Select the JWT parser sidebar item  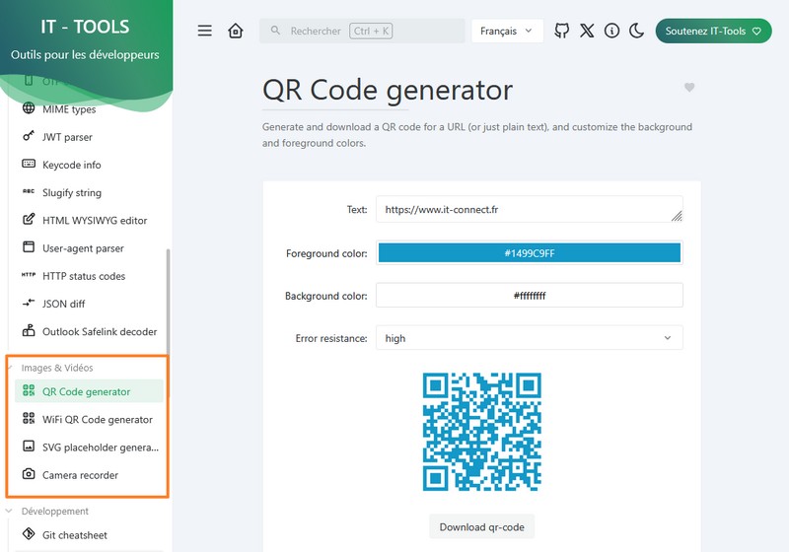67,137
